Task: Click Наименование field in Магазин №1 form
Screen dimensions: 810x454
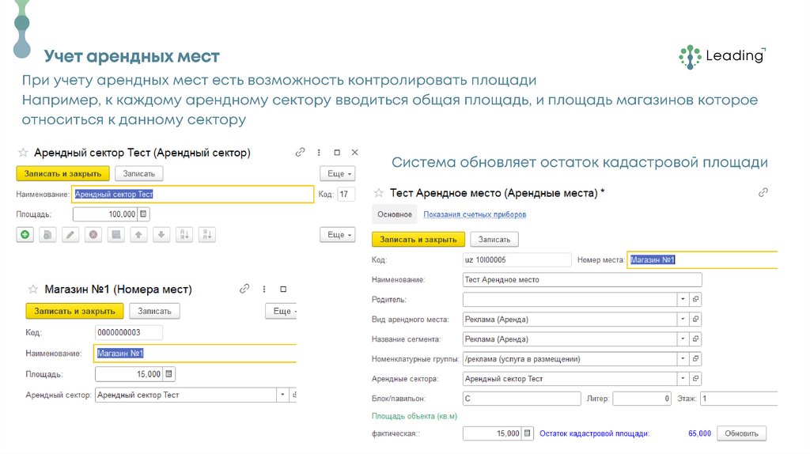Action: pyautogui.click(x=195, y=354)
